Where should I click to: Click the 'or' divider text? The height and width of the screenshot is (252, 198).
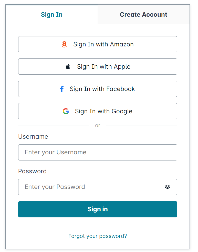(98, 126)
